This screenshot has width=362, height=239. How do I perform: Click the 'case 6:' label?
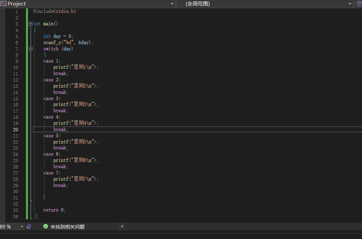(x=52, y=154)
